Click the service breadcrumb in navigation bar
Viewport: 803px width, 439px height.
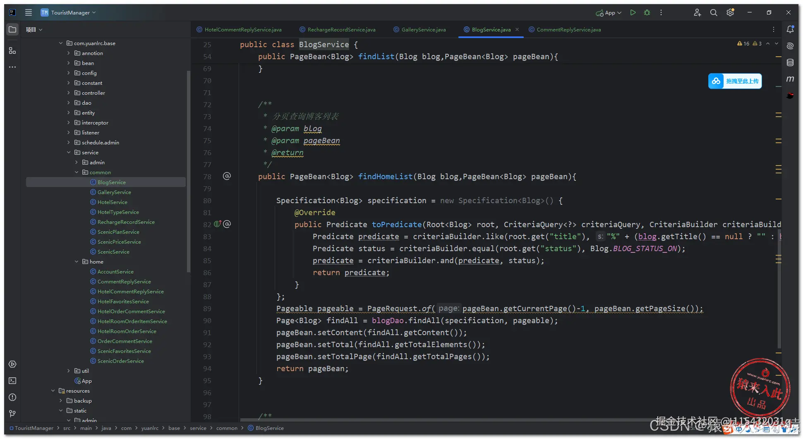point(198,428)
